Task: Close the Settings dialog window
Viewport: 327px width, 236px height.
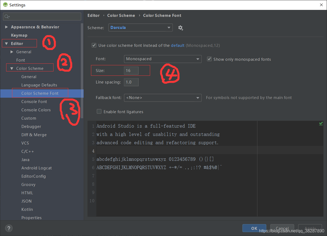Action: coord(321,5)
